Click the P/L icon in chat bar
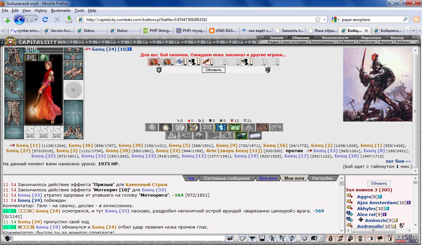This screenshot has height=245, width=422. click(x=282, y=238)
